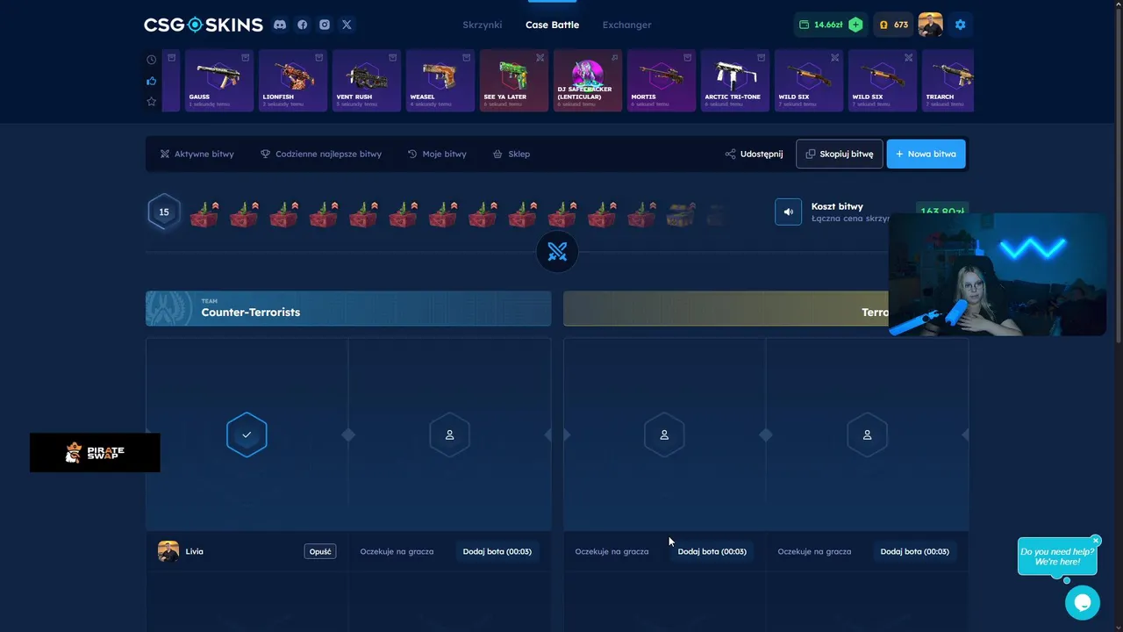Click Dodaj bota in third slot
Screen dimensions: 1123x632
(712, 551)
